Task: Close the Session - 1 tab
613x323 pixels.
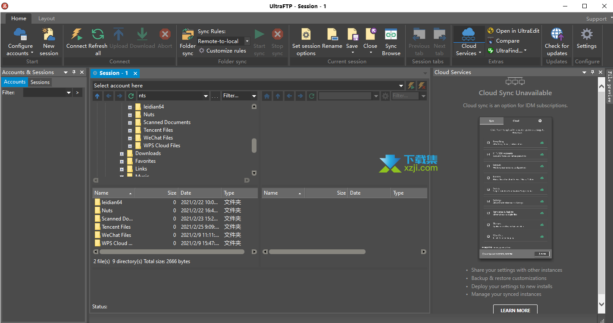Action: point(135,73)
